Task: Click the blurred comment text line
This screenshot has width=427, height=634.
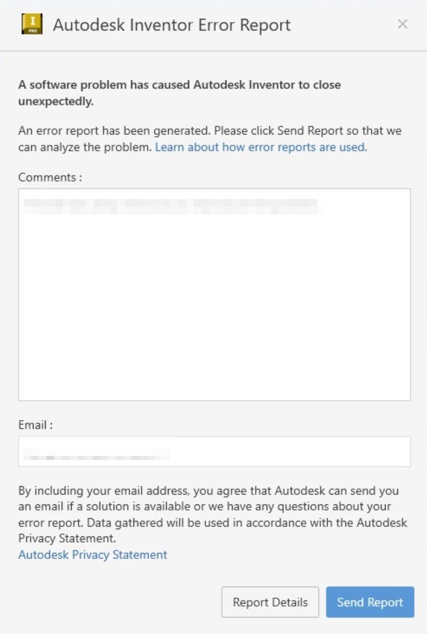Action: tap(171, 206)
